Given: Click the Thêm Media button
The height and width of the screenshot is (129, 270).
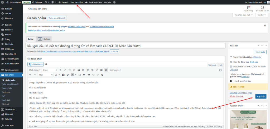Looking at the screenshot, I should [x=36, y=64].
